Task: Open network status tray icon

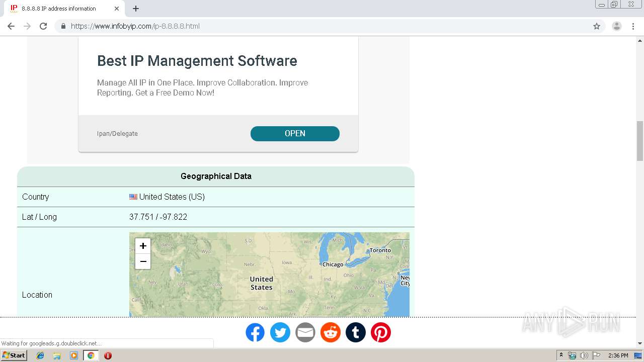Action: pyautogui.click(x=572, y=355)
